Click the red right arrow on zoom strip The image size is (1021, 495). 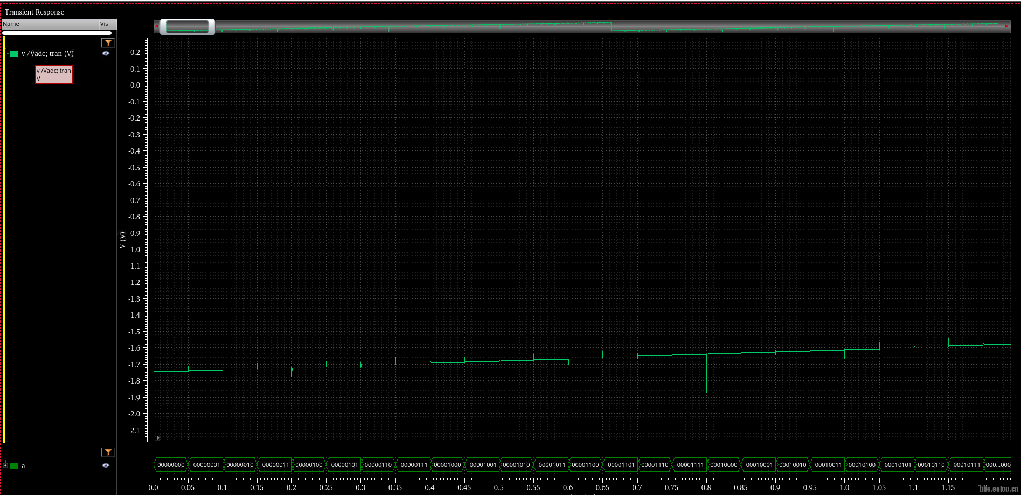click(x=1006, y=26)
